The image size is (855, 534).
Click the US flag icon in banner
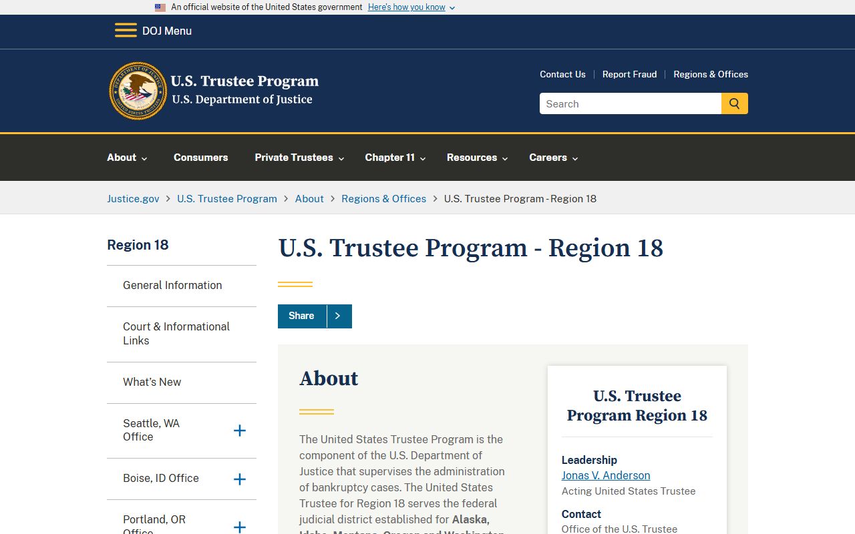(x=160, y=7)
